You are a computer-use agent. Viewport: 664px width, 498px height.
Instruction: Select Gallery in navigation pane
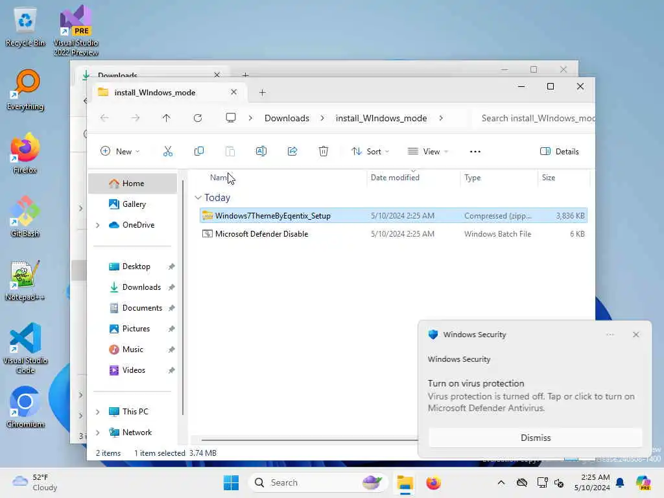tap(132, 204)
